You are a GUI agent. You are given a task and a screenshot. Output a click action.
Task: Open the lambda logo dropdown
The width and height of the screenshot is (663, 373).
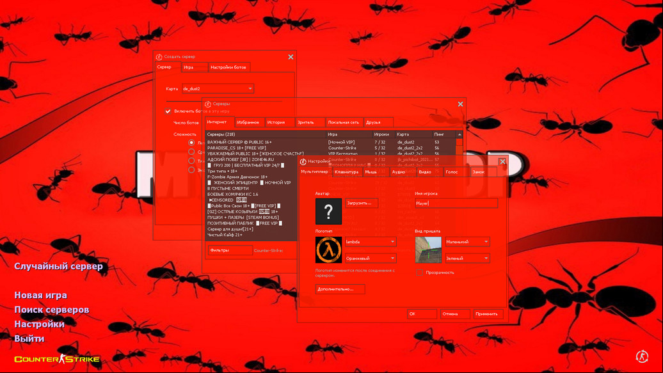coord(371,242)
